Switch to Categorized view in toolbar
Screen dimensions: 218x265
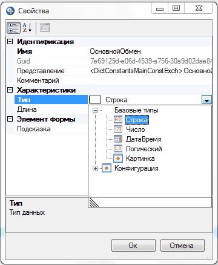point(13,28)
